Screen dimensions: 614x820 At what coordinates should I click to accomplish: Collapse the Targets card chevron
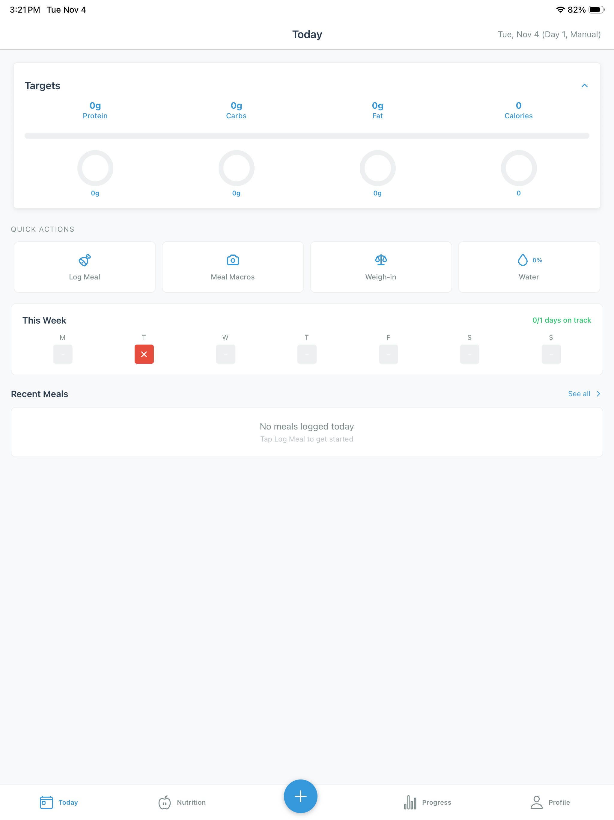pos(584,86)
